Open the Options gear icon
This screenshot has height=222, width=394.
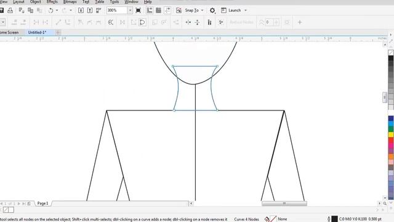pyautogui.click(x=212, y=10)
